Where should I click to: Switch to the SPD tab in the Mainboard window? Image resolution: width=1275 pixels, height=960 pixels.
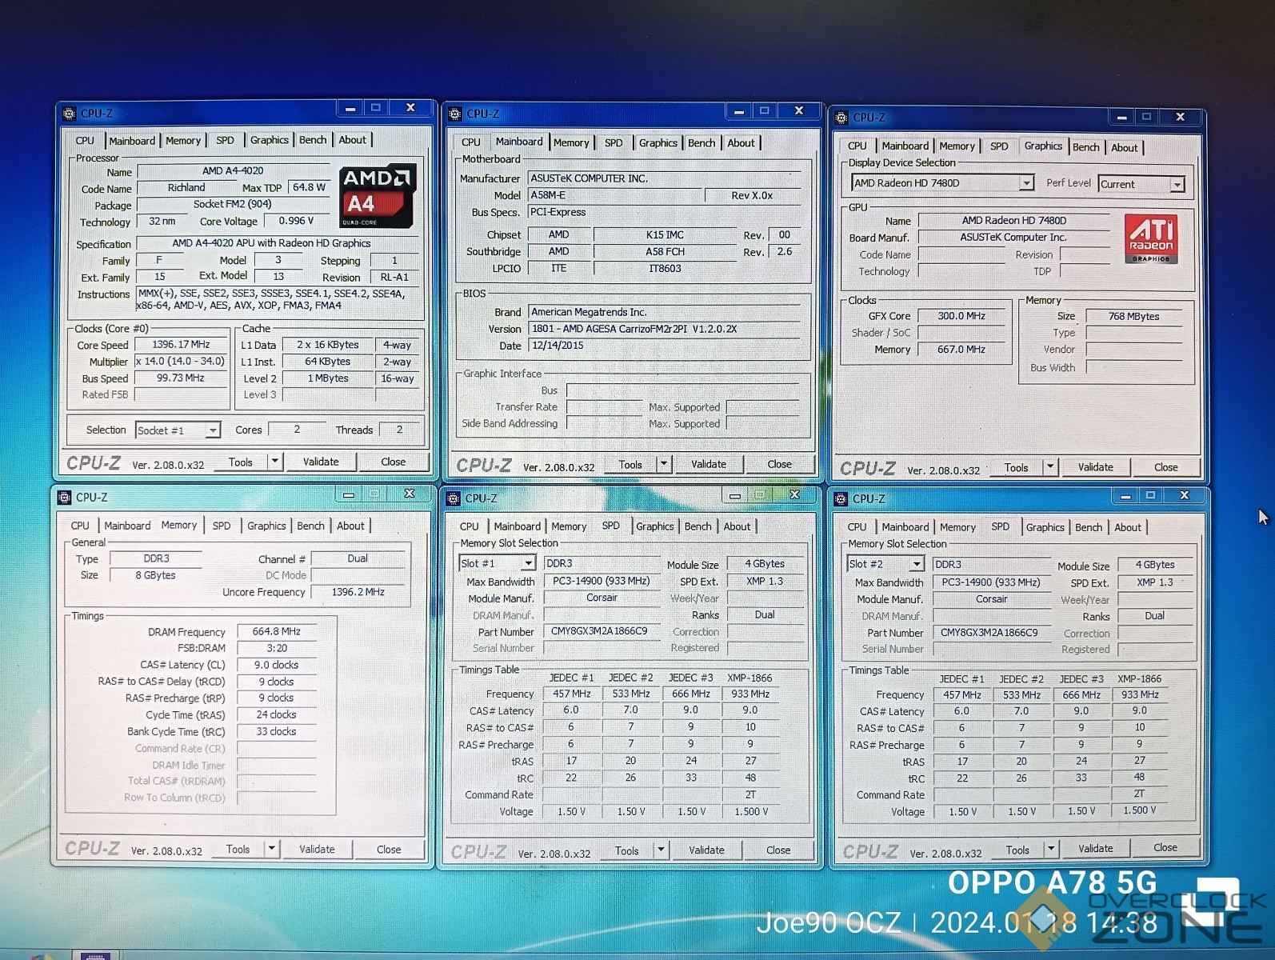(614, 143)
